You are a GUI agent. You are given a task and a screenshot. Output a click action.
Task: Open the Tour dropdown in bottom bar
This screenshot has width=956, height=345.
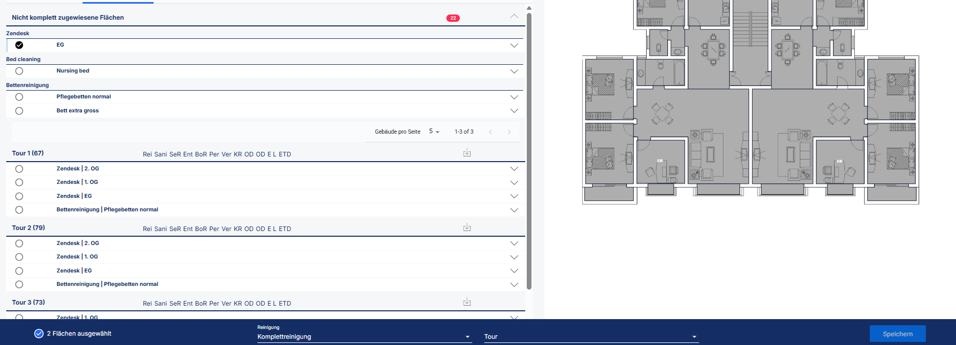tap(591, 337)
